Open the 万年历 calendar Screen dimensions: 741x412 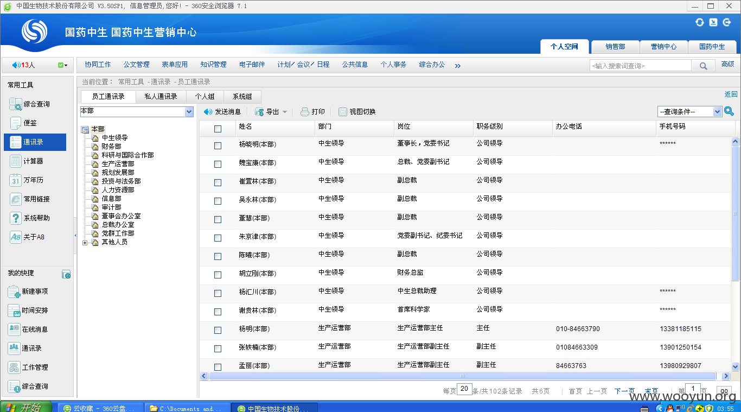pos(27,180)
